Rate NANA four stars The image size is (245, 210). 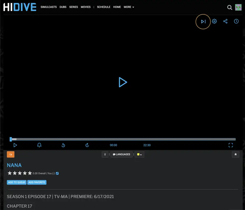(x=25, y=173)
